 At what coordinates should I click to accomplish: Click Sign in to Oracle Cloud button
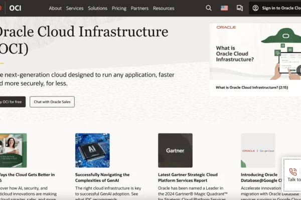pos(275,8)
